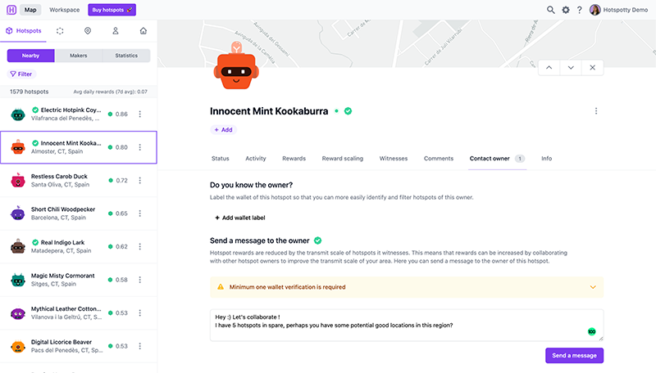
Task: Switch to the location pin sidebar tab
Action: point(88,31)
